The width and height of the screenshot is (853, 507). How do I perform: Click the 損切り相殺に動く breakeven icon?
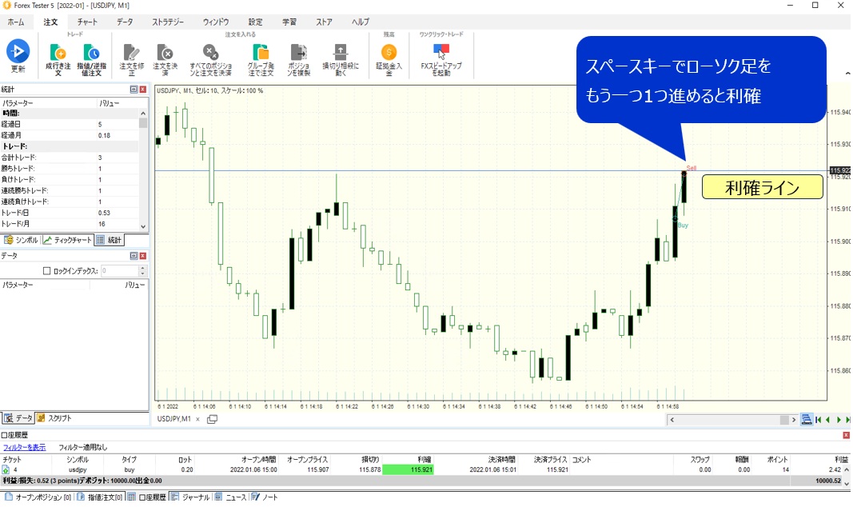coord(341,54)
